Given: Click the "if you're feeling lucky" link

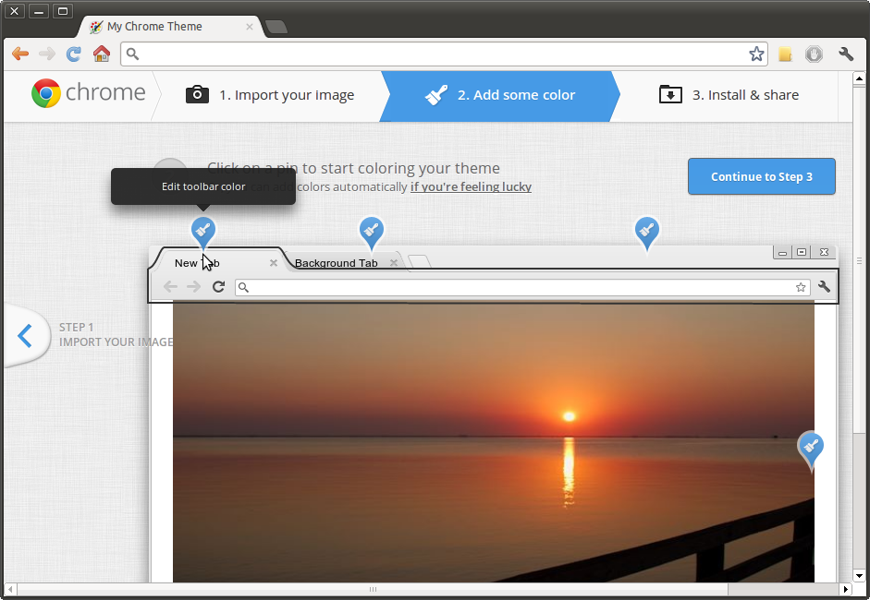Looking at the screenshot, I should (x=471, y=186).
